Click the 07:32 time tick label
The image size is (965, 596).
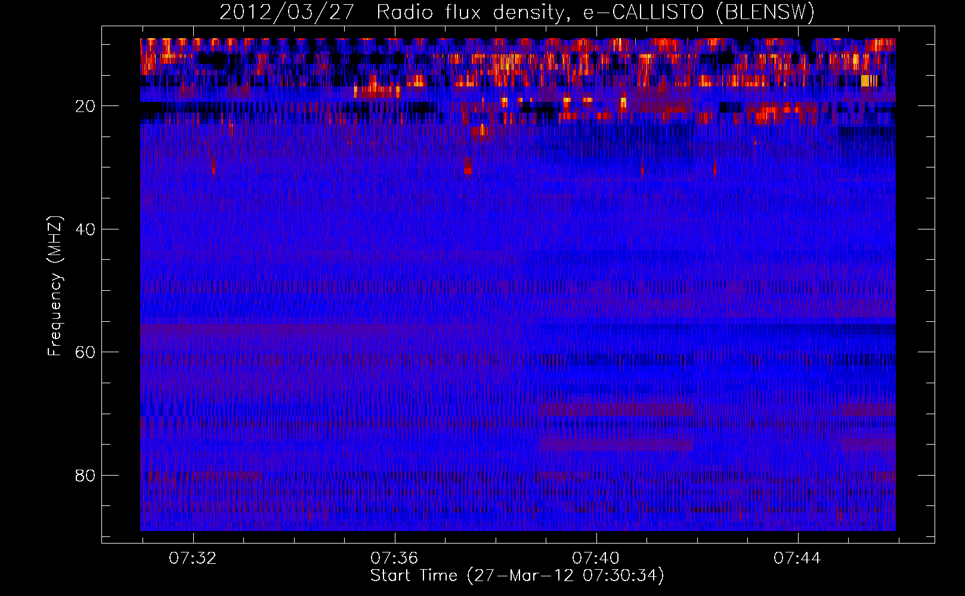pos(193,558)
